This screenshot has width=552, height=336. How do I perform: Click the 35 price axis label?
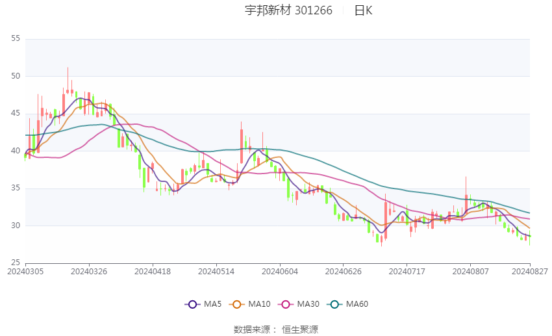pos(16,188)
